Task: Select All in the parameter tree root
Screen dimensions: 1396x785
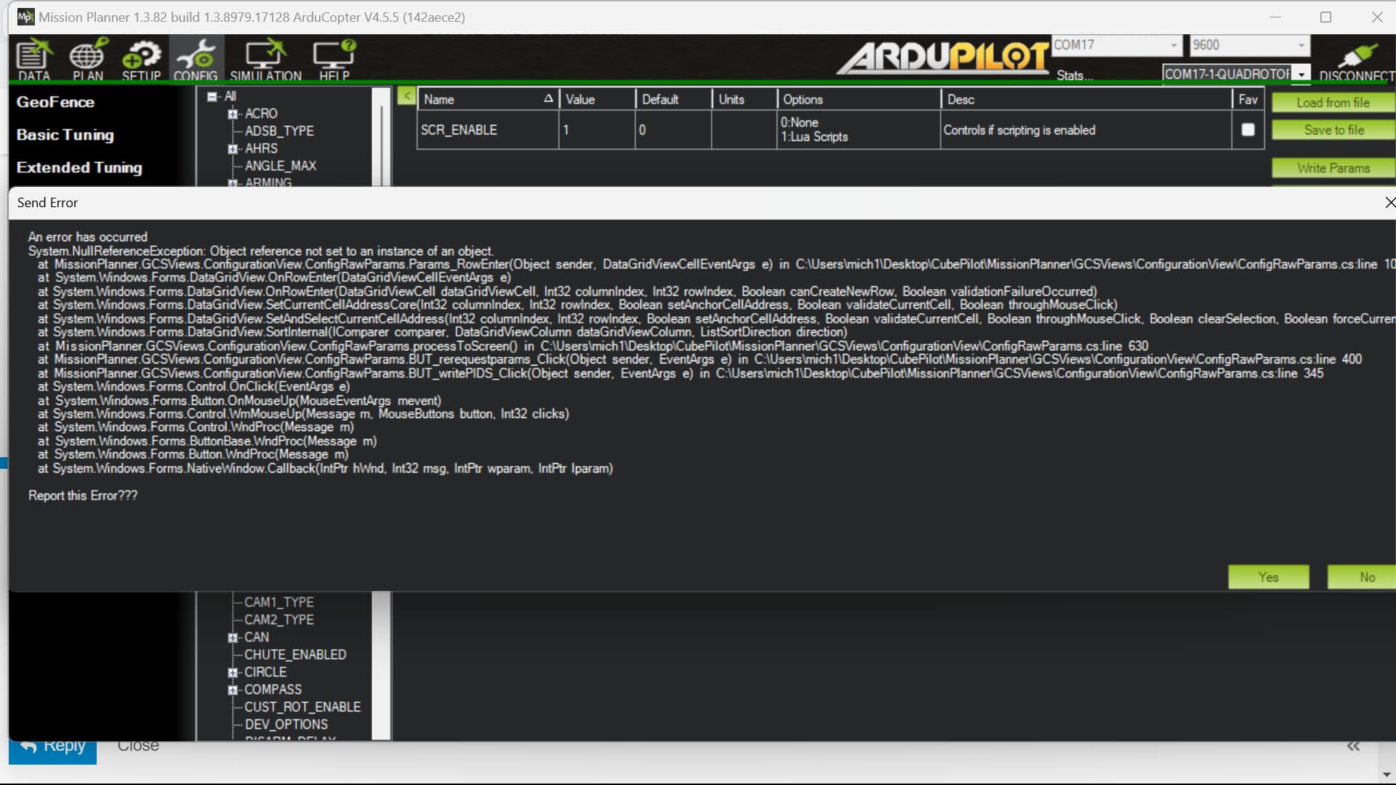Action: [x=229, y=95]
